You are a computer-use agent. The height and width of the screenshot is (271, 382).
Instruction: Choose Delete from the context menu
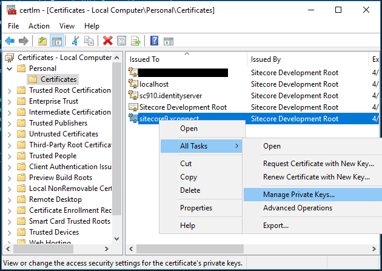click(201, 190)
